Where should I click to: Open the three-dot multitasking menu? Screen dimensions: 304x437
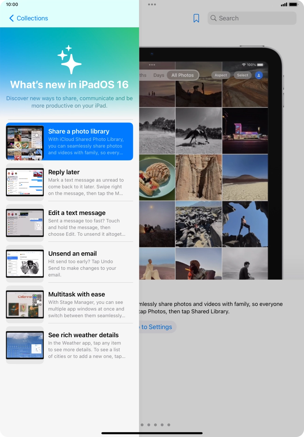click(152, 4)
